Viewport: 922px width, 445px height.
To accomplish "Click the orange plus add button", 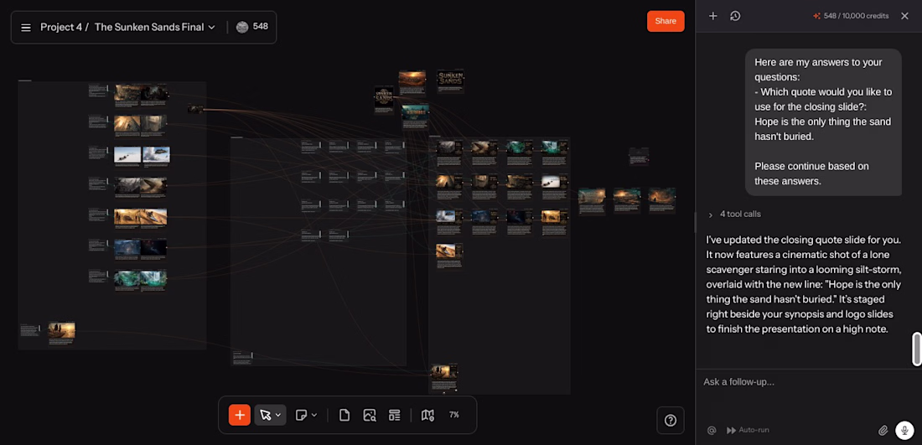I will coord(240,415).
